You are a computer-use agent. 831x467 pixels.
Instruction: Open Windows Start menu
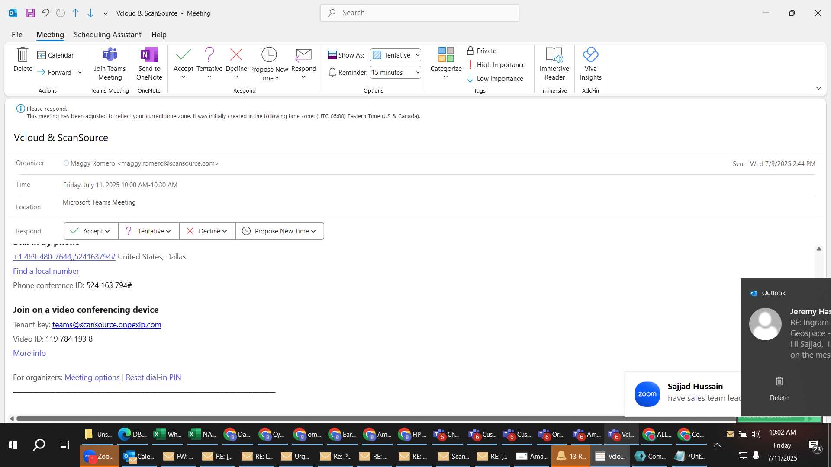click(13, 445)
